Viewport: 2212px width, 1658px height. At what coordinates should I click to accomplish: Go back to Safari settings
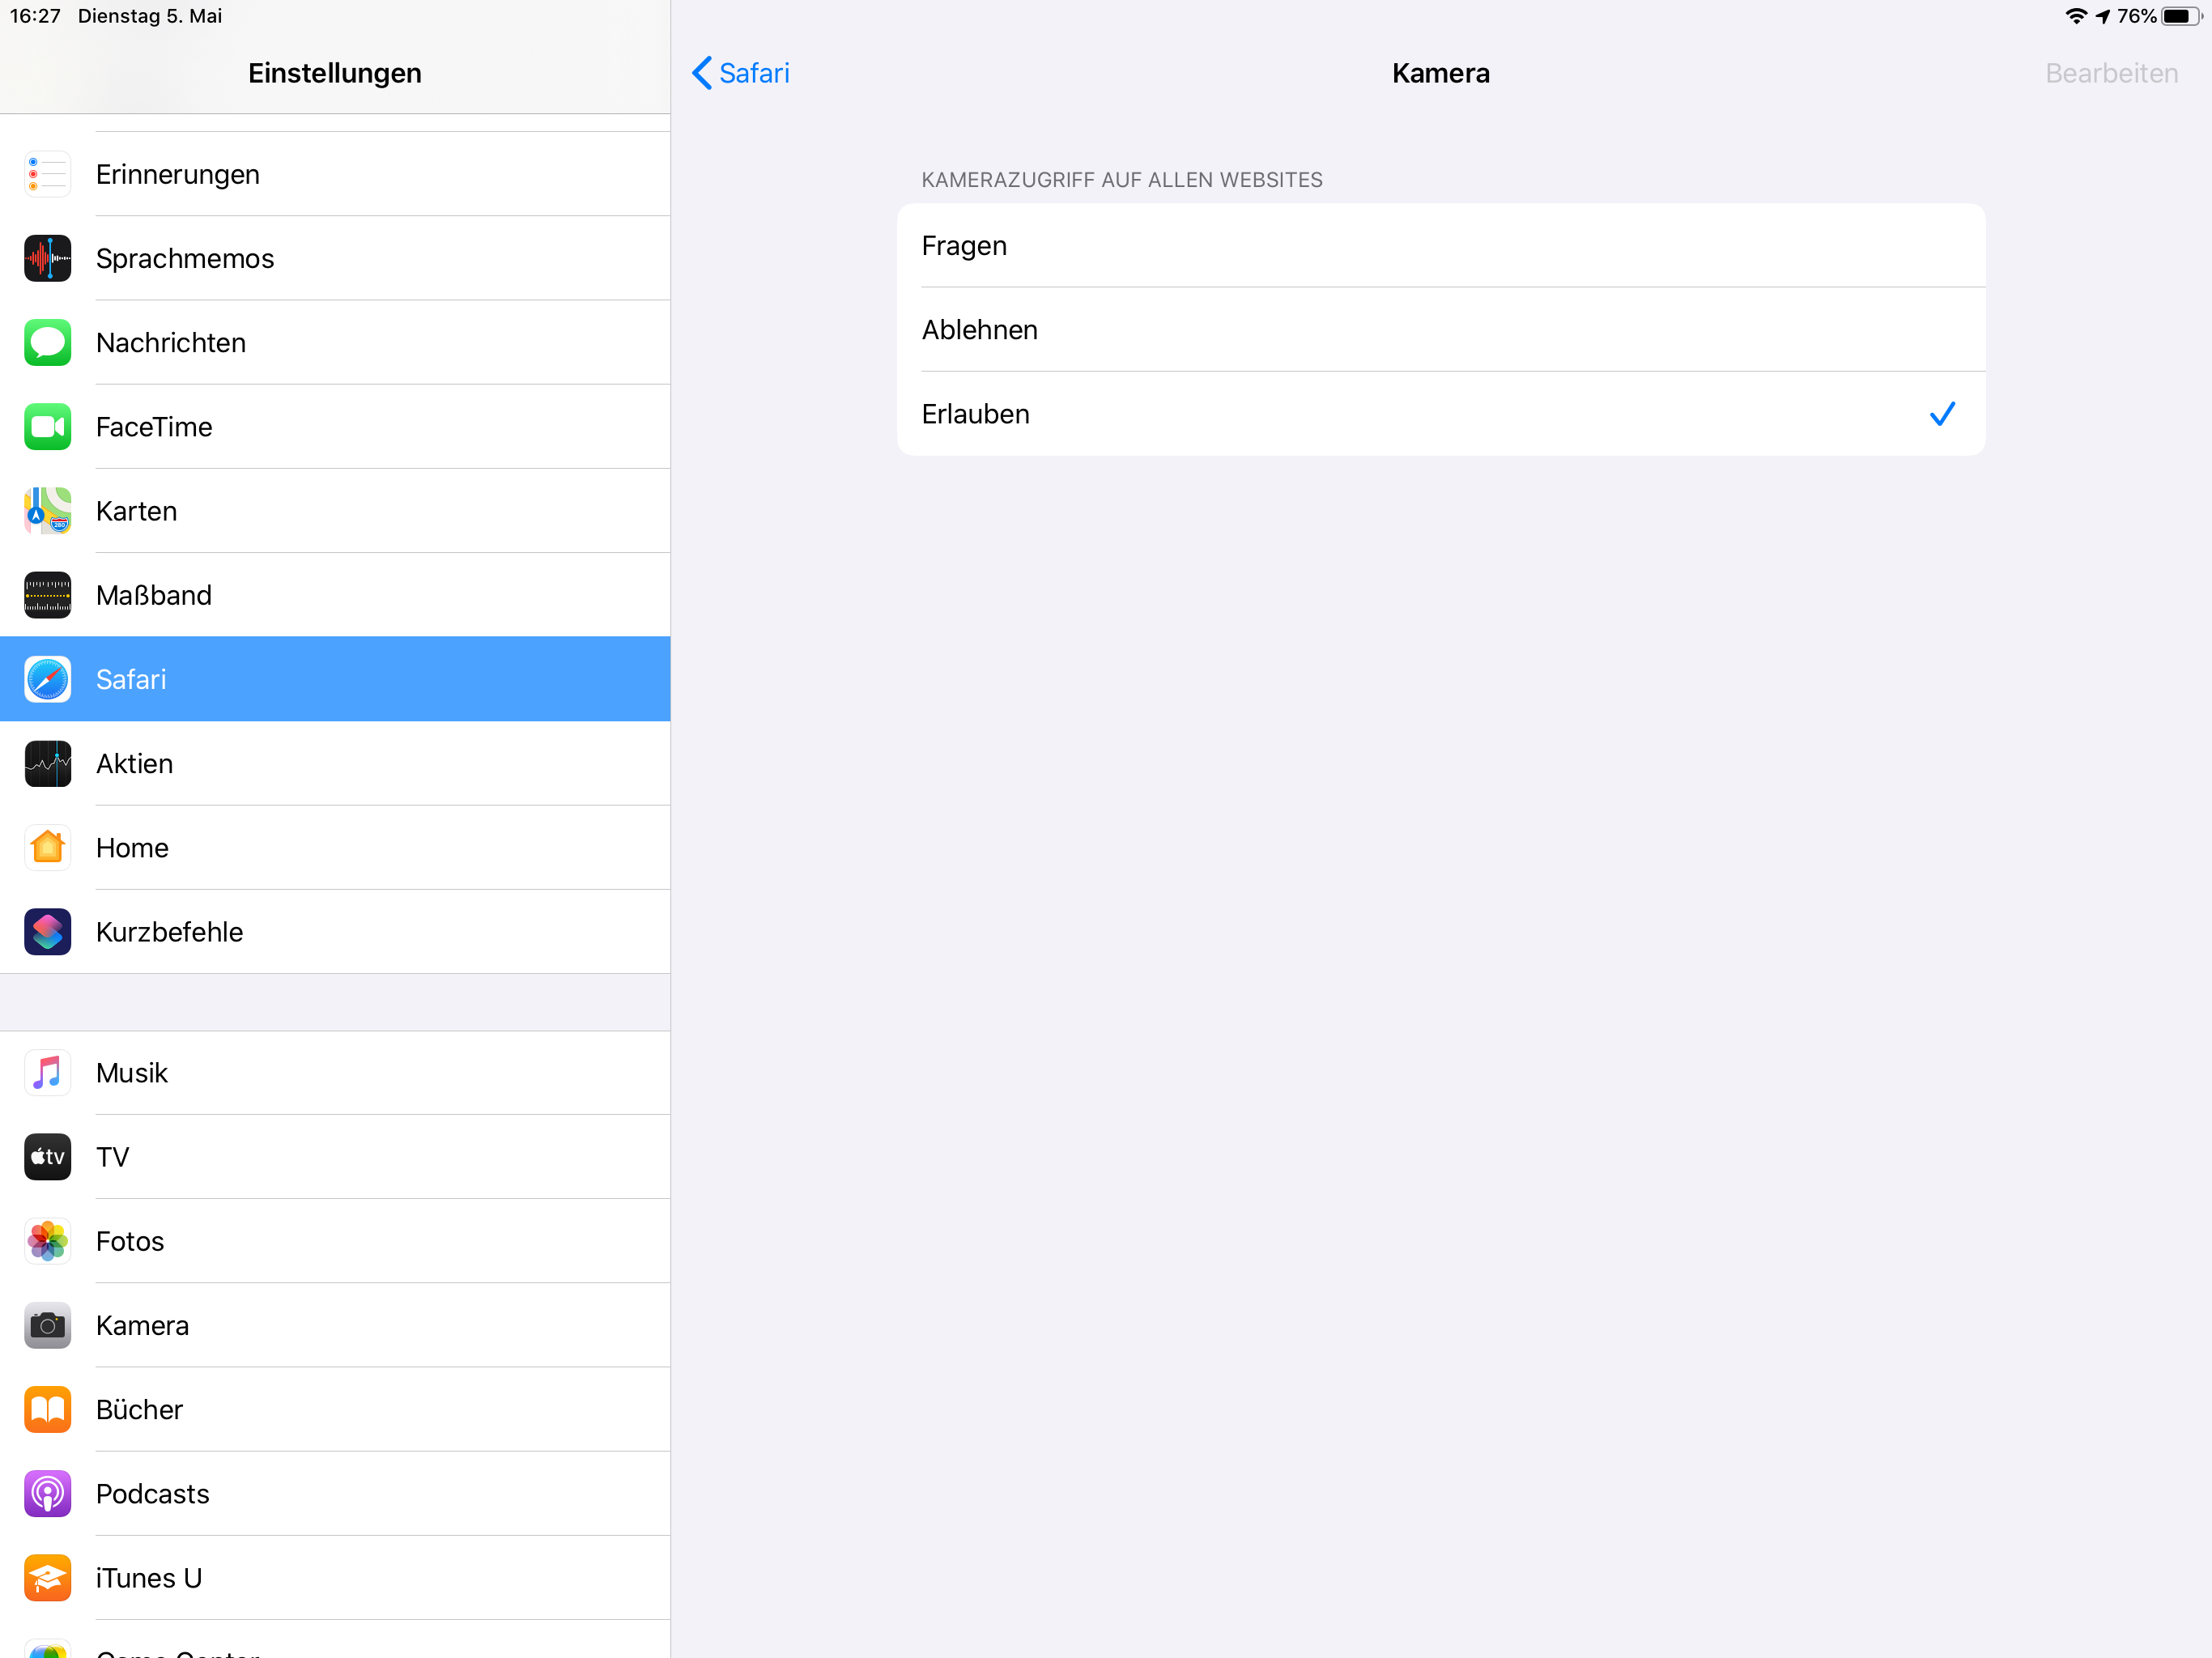click(741, 73)
